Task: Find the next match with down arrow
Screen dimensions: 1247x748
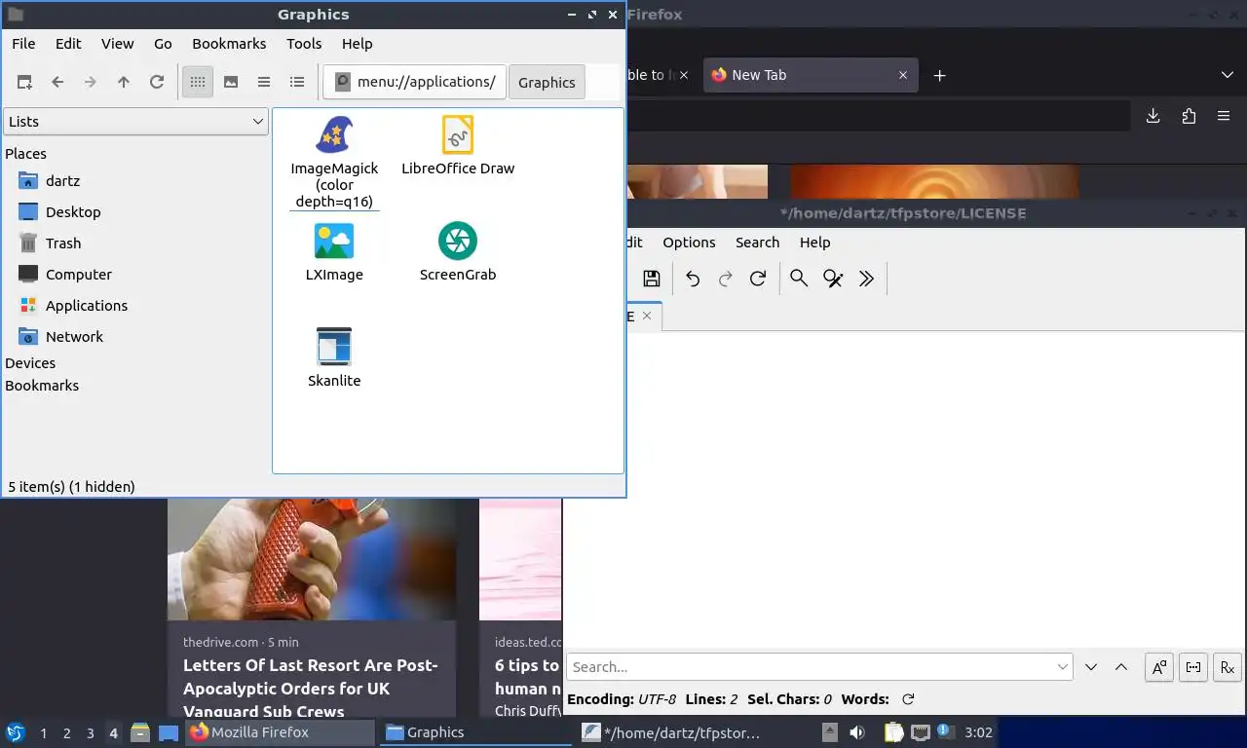Action: tap(1091, 667)
